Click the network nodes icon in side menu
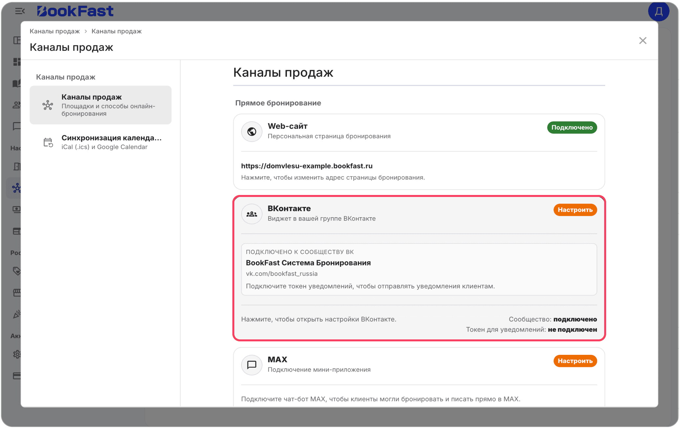680x429 pixels. point(48,105)
